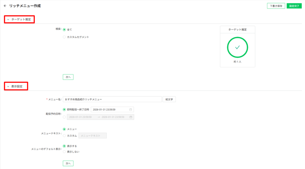The image size is (305, 169).
Task: Click 次へ below the display settings
Action: [68, 163]
